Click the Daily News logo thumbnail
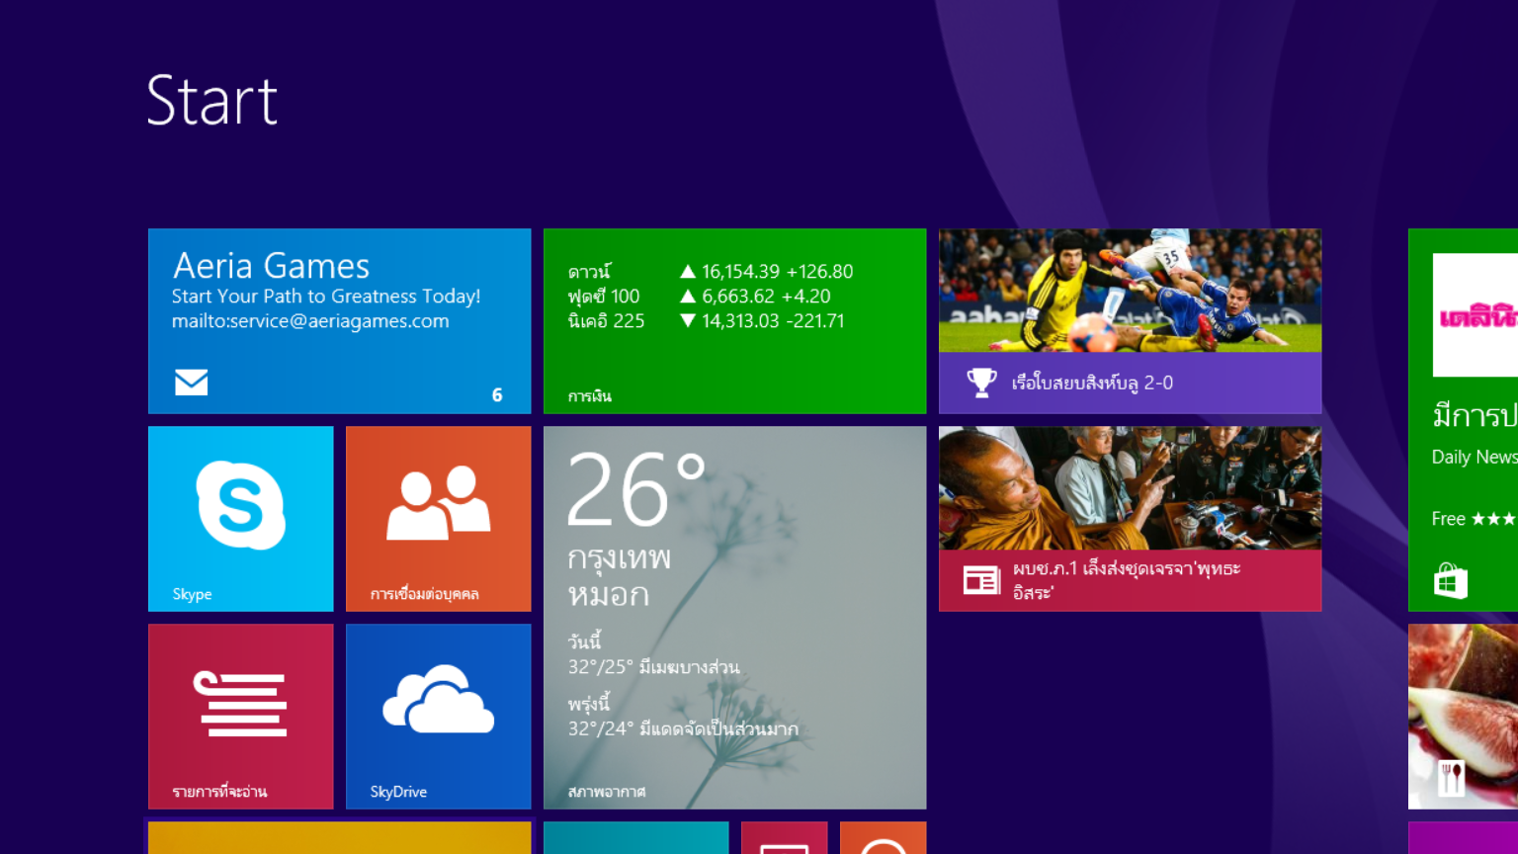This screenshot has width=1518, height=854. tap(1475, 315)
